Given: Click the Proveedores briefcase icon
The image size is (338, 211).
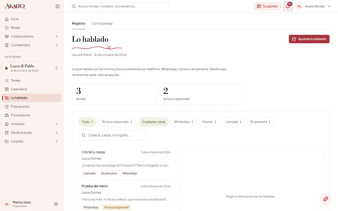Looking at the screenshot, I should 7,115.
